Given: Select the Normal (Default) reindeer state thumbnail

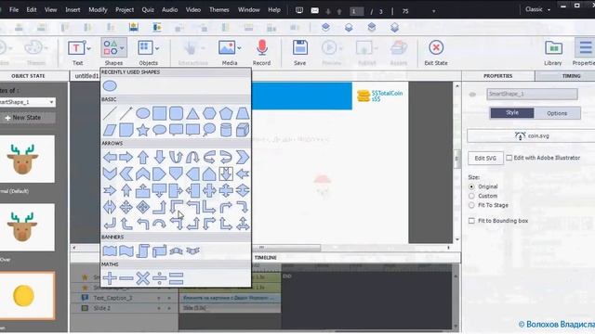Looking at the screenshot, I should point(27,160).
